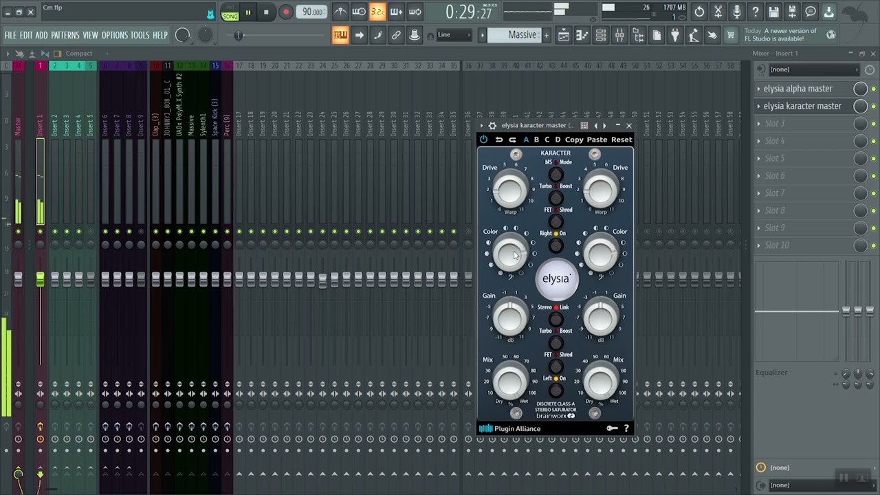
Task: Open the karacter plugin gear settings icon
Action: click(x=492, y=126)
